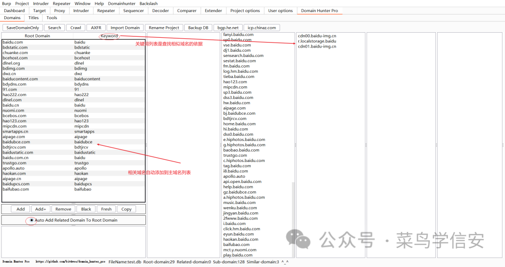Screen dimensions: 505x267
Task: Select subdomain play.baidu.com
Action: tap(238, 255)
